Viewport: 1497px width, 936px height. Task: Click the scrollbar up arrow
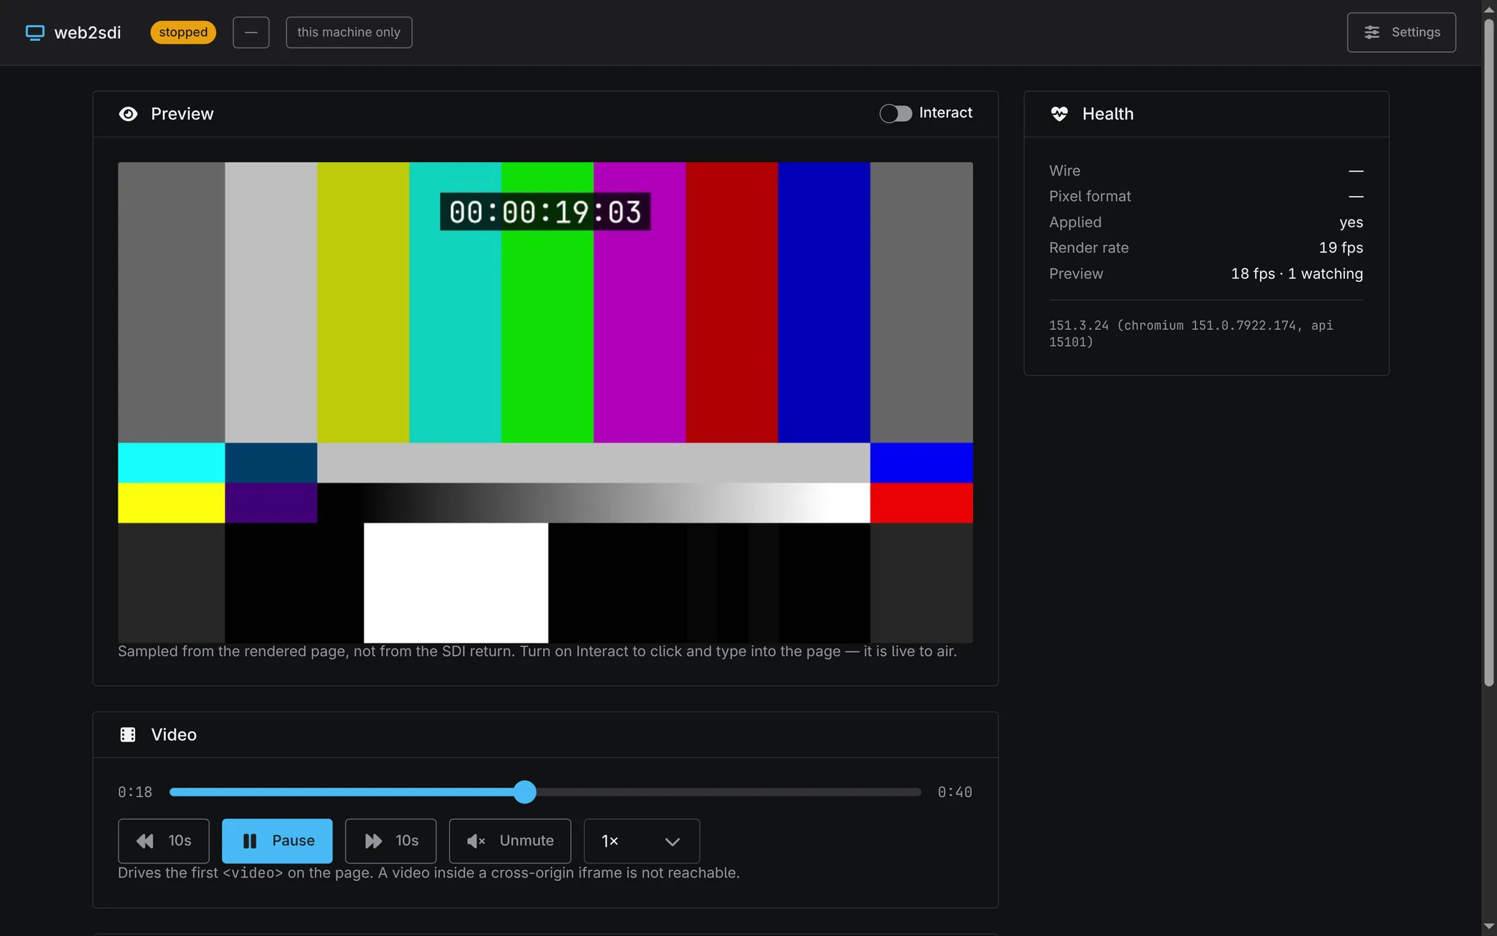[1489, 9]
